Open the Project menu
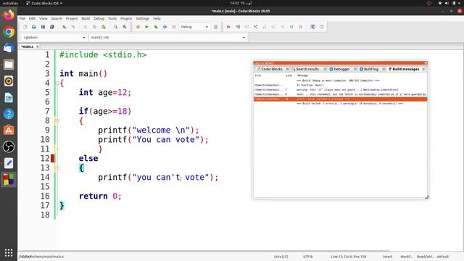 (x=72, y=19)
